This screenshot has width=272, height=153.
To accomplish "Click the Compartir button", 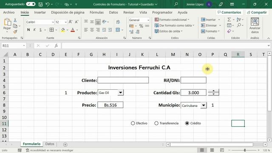I will click(257, 12).
